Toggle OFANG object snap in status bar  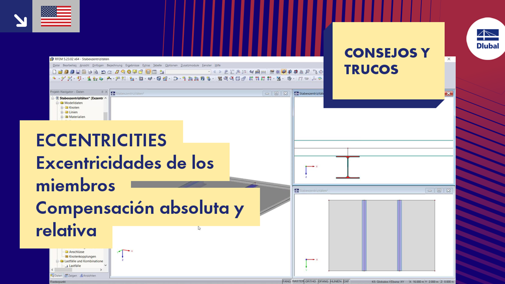[323, 282]
